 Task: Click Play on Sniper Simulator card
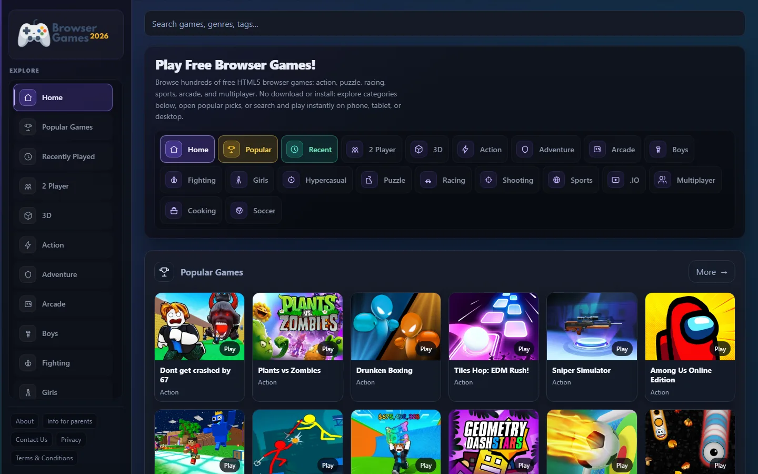(622, 349)
